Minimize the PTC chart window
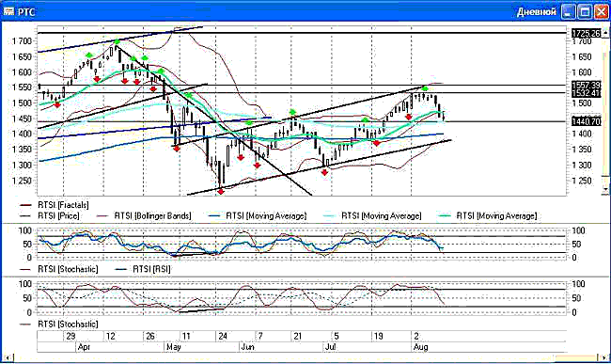 [568, 11]
